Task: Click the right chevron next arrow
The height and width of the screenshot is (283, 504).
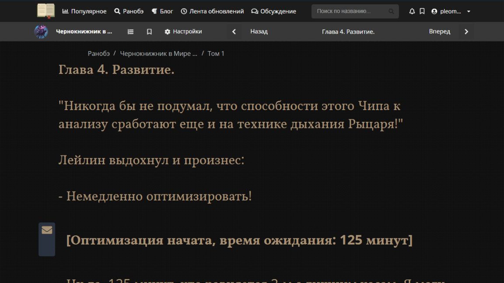Action: tap(466, 31)
